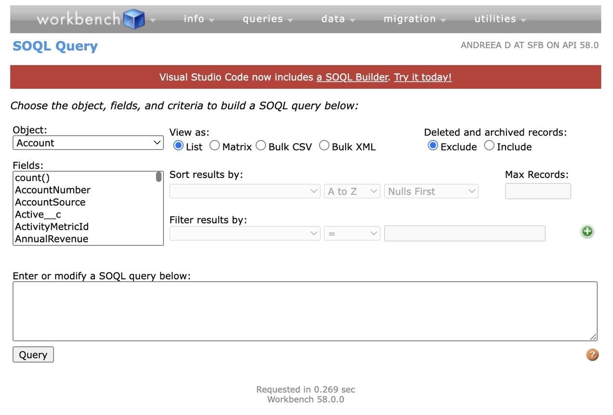The width and height of the screenshot is (613, 415).
Task: Open the workbench menu
Action: coord(96,19)
